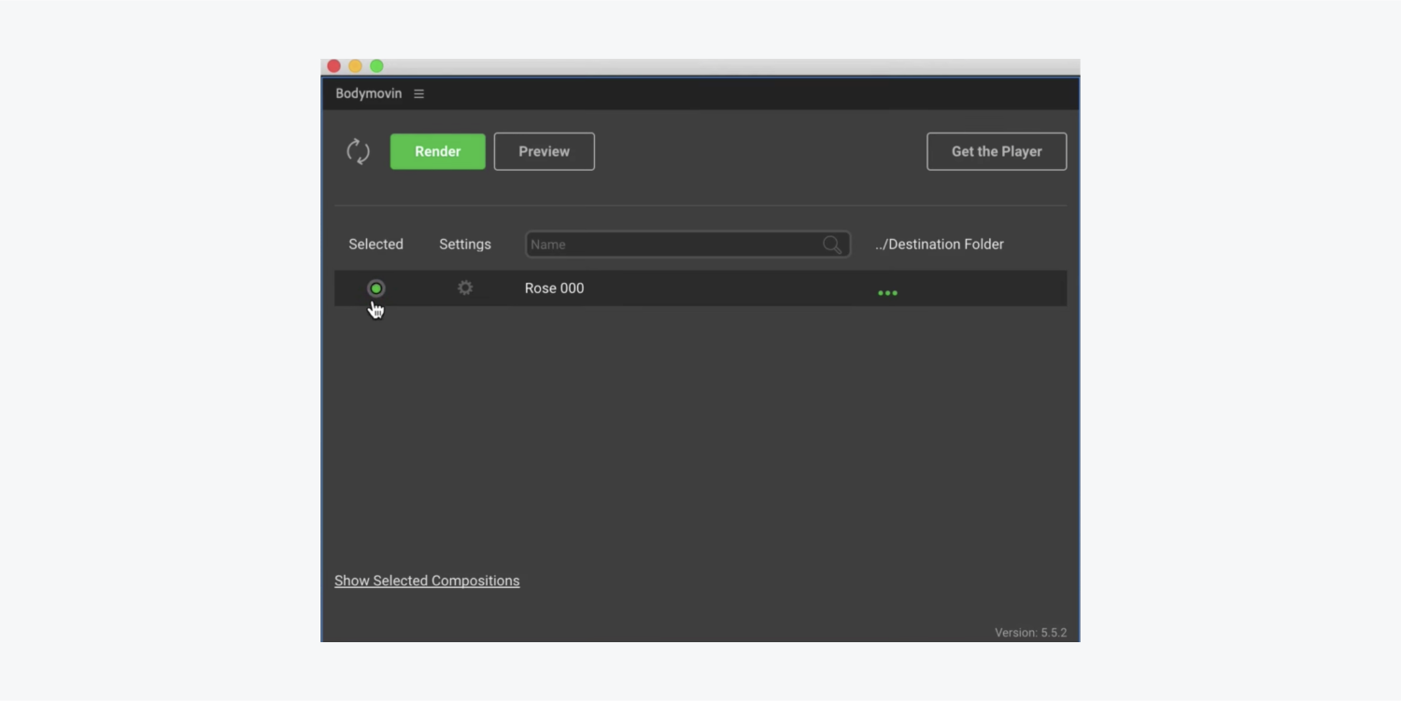1402x701 pixels.
Task: Click the refresh compositions icon
Action: click(358, 151)
